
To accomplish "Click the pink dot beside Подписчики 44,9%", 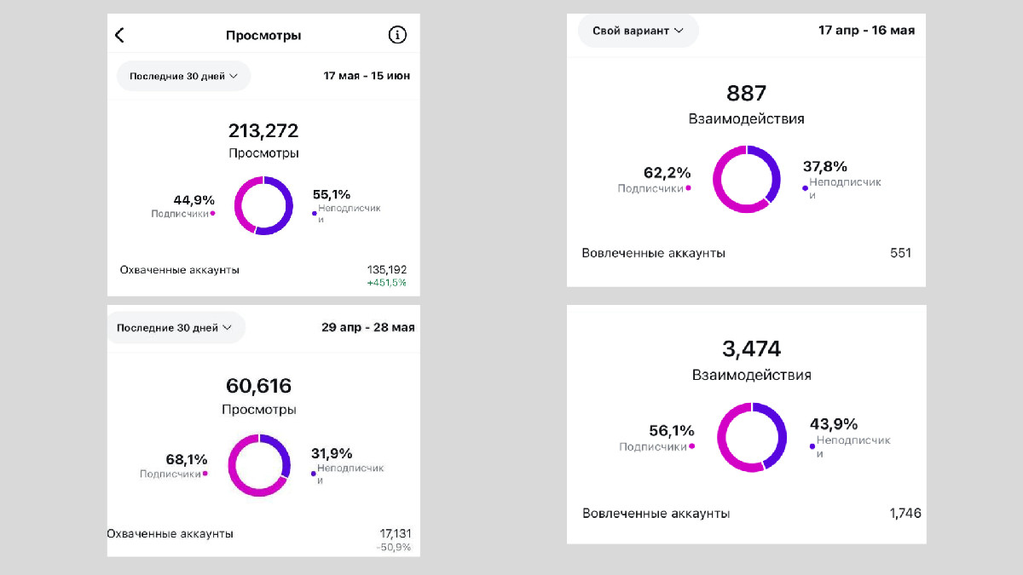I will 212,214.
